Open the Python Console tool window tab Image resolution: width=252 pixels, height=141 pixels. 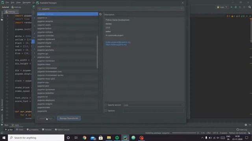click(x=62, y=130)
